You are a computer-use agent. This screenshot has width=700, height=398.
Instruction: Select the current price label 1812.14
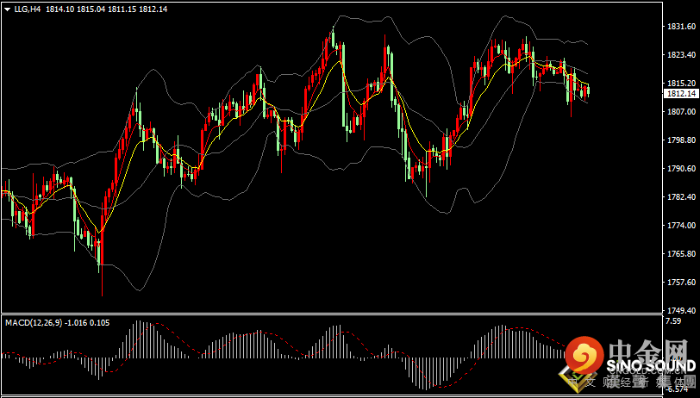(681, 93)
